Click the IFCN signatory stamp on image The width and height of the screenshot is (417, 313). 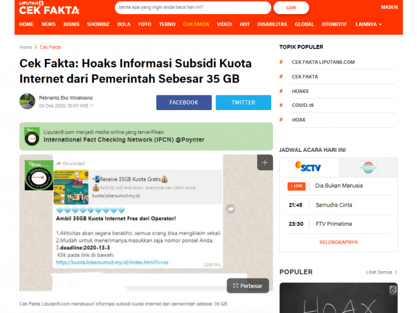pos(39,175)
